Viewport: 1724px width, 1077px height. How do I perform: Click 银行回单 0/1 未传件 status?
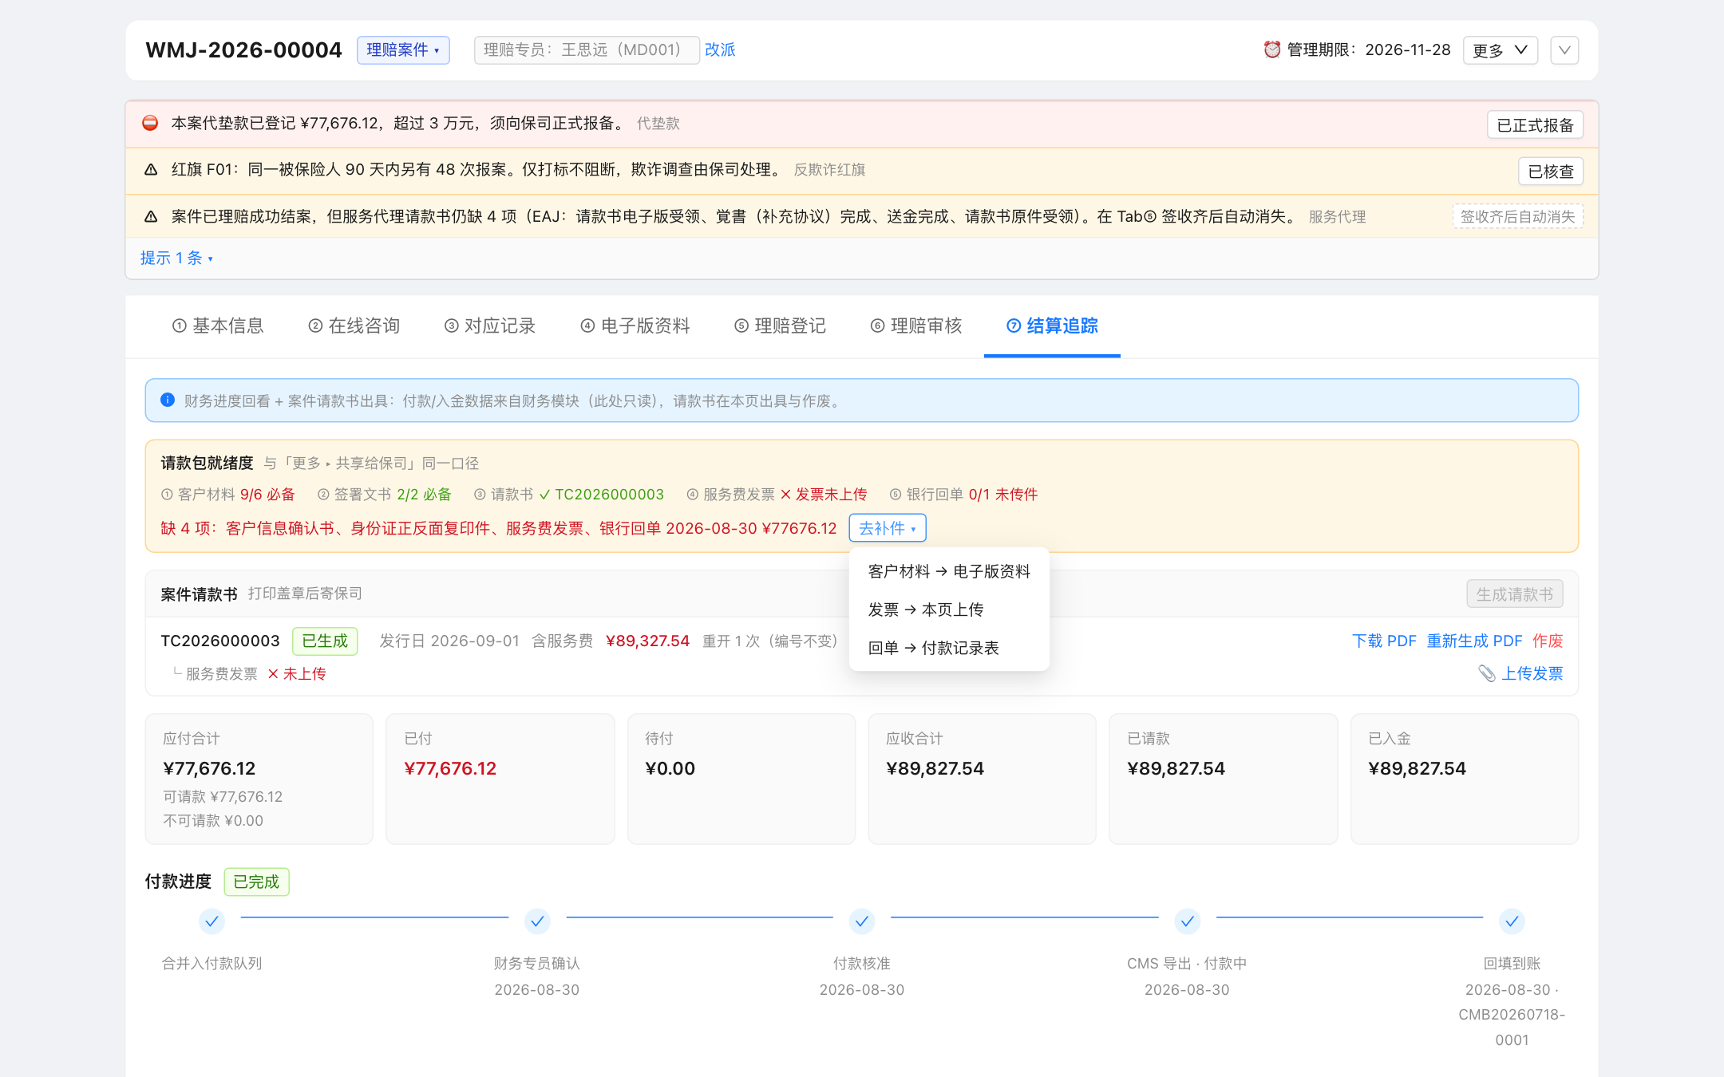point(963,495)
